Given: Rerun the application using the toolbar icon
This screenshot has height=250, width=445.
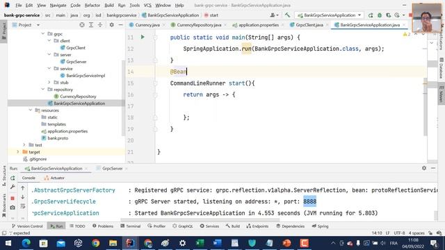Looking at the screenshot, I should 371,15.
